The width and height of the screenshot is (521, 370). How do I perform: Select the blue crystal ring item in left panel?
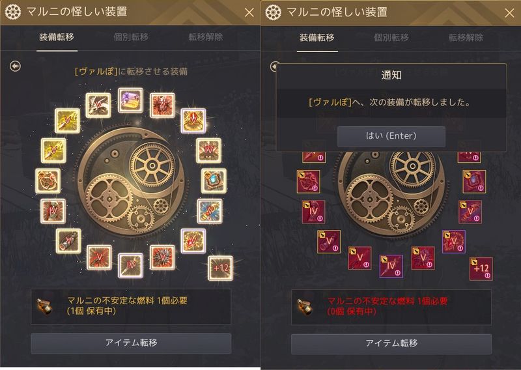214,181
